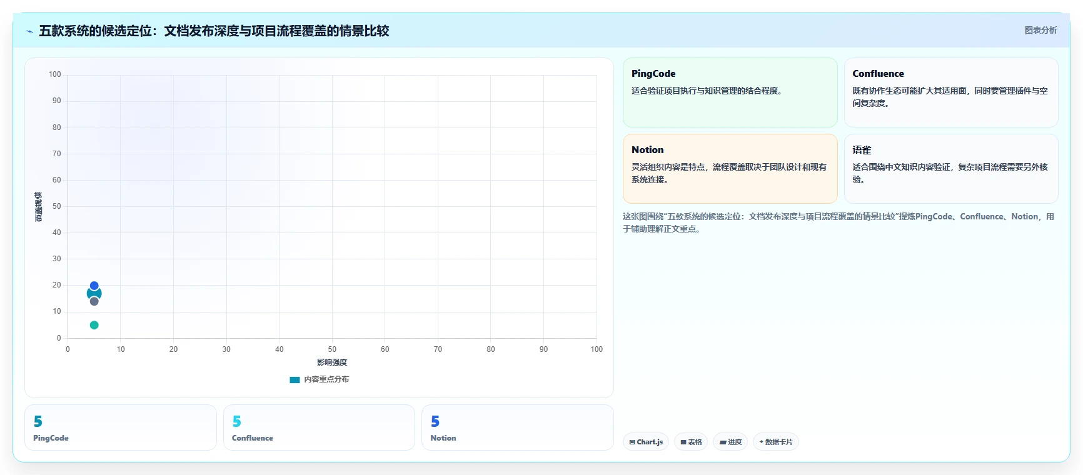Select the 表格 tag chip

(x=691, y=442)
